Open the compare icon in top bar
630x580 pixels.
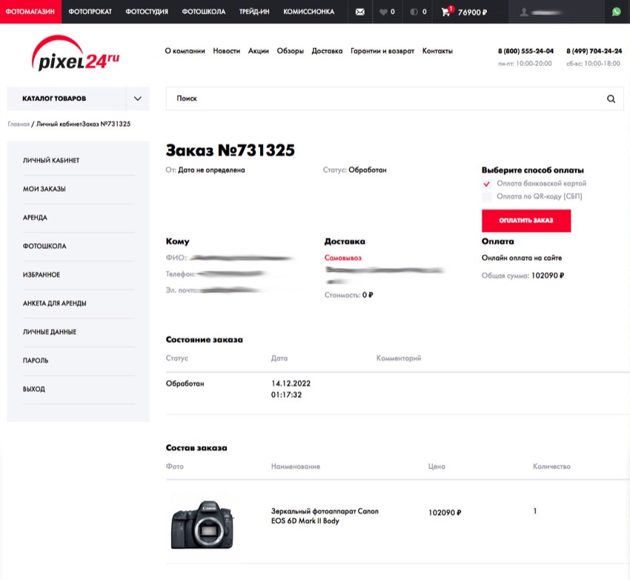414,12
